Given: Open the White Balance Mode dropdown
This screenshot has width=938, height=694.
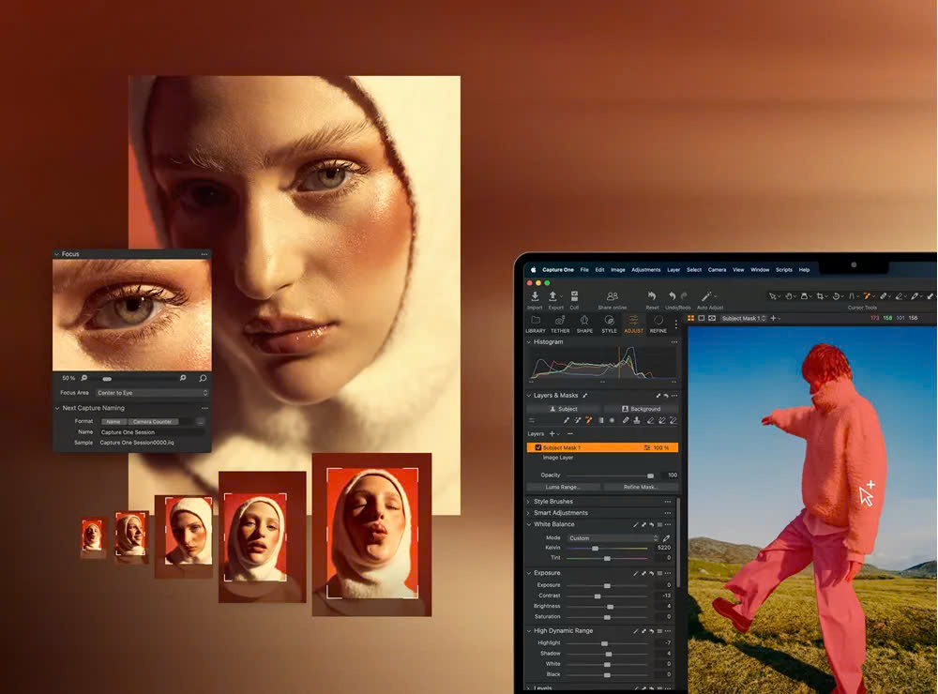Looking at the screenshot, I should [x=614, y=538].
